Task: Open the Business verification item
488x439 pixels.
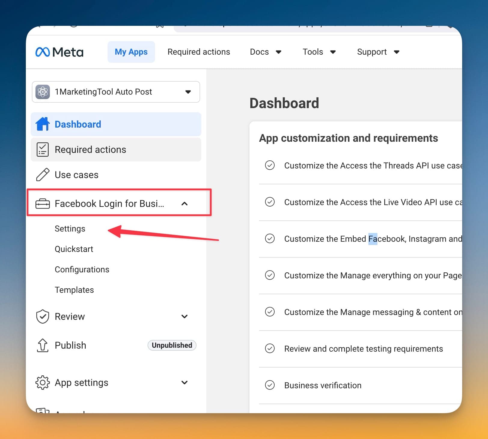Action: pyautogui.click(x=323, y=385)
